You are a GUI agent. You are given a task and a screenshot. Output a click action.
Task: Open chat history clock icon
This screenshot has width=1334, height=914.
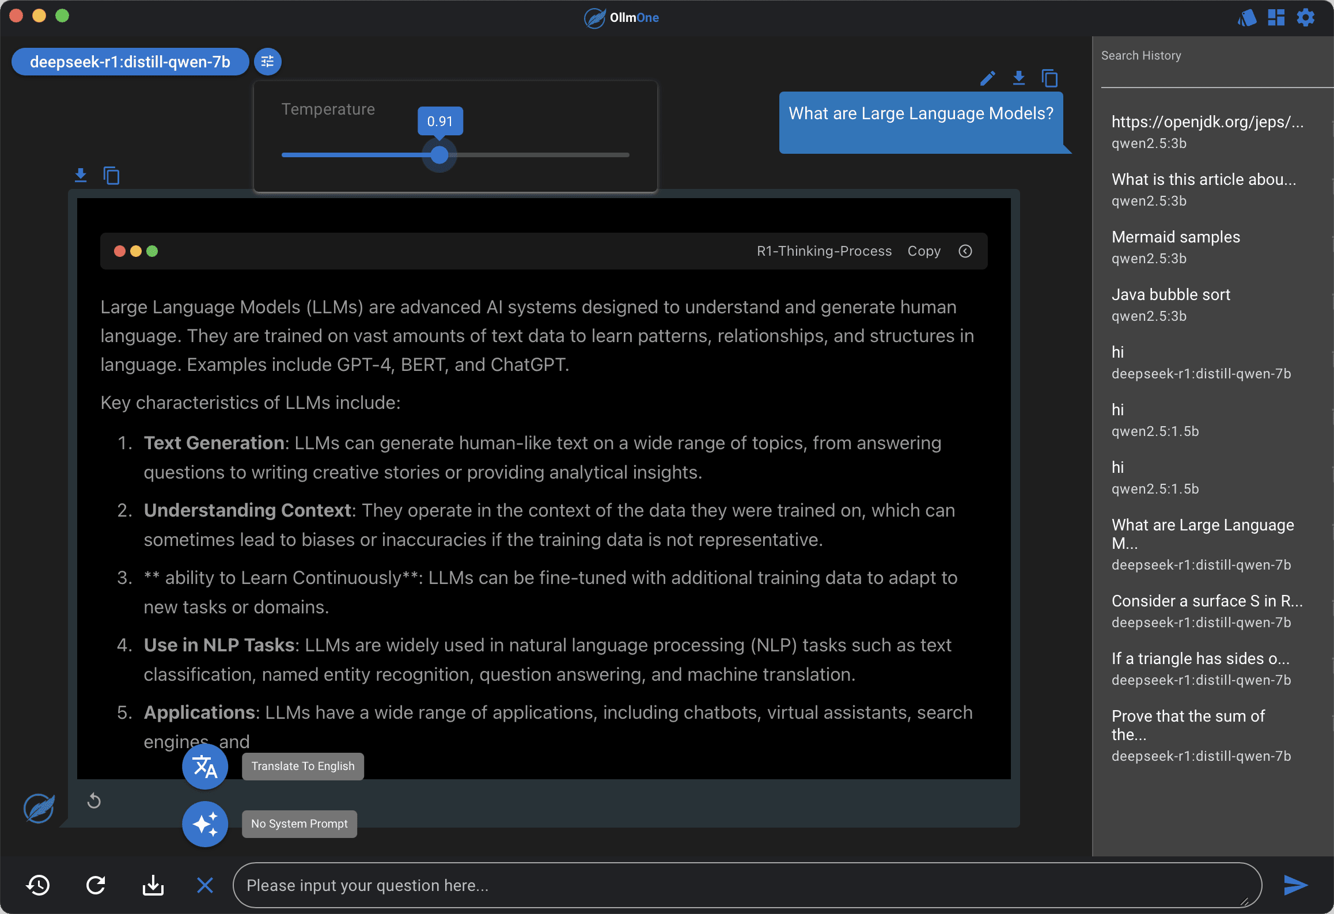pos(38,885)
